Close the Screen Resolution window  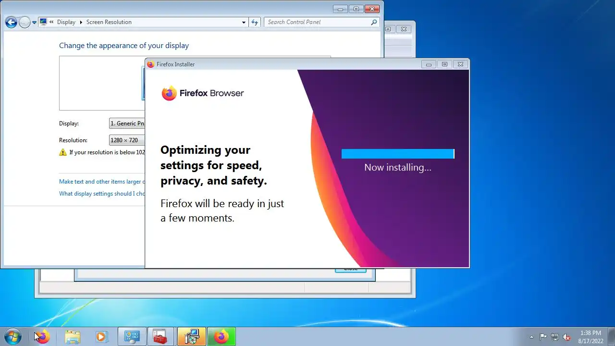pos(372,9)
